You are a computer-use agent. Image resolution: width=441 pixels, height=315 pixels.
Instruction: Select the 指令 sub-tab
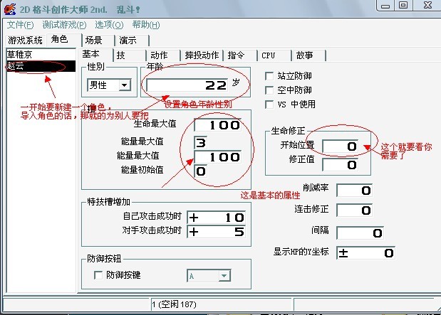pyautogui.click(x=240, y=55)
